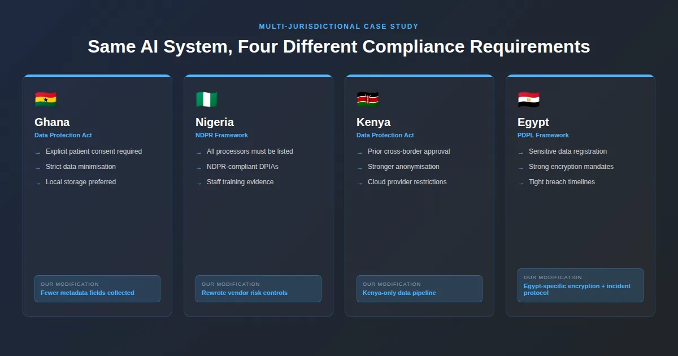
Task: Select 'Staff training evidence' bullet
Action: [240, 182]
